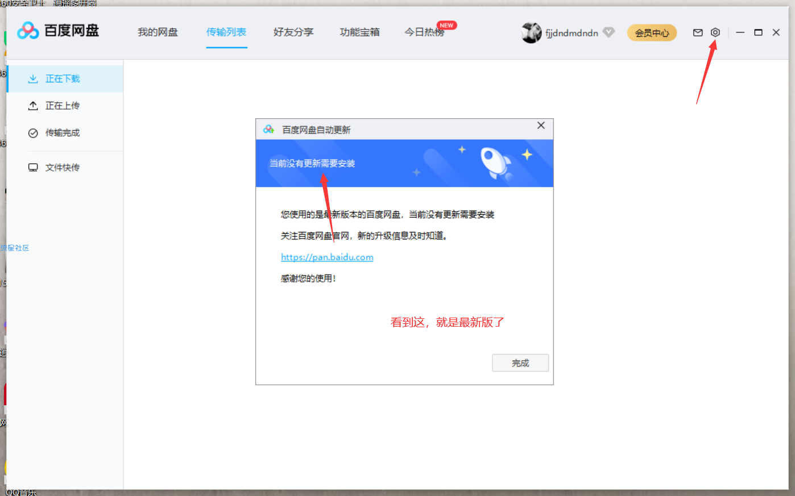The width and height of the screenshot is (795, 496).
Task: Click the quick file transfer monitor icon
Action: 33,168
